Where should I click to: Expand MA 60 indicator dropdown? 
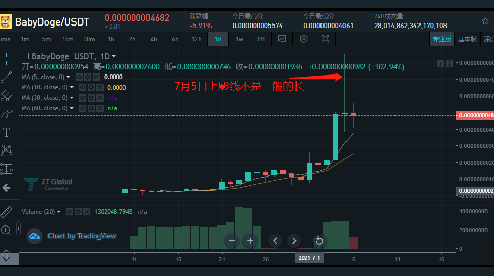pos(72,108)
